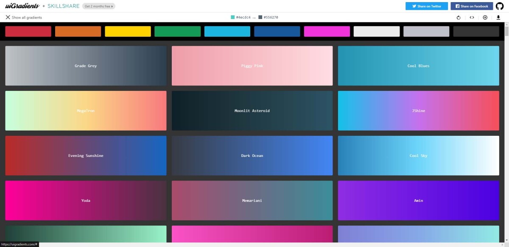Select the red color filter swatch
The height and width of the screenshot is (247, 509).
click(28, 31)
